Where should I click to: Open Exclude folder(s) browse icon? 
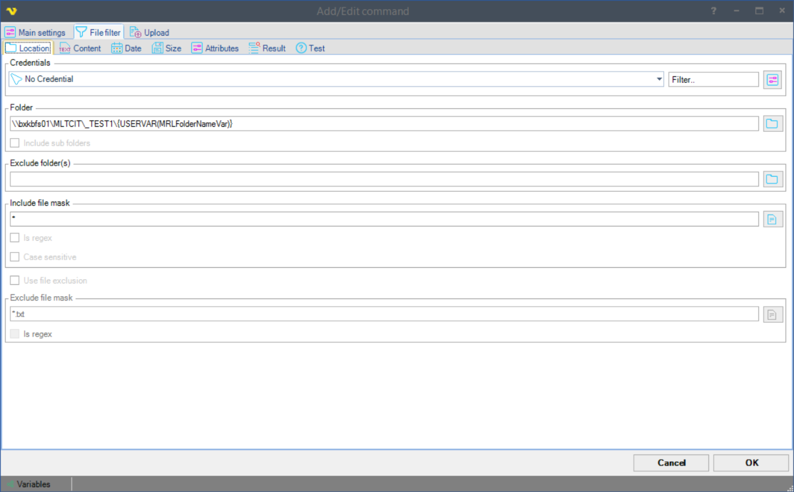click(x=772, y=179)
